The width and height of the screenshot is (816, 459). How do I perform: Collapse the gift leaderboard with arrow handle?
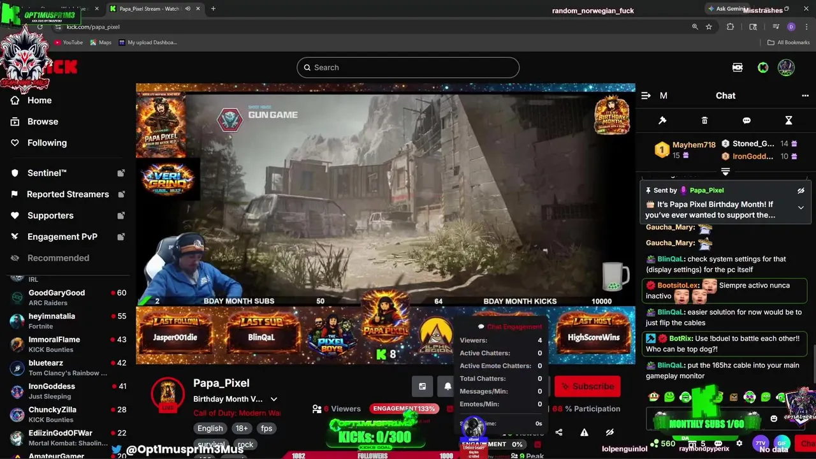click(x=725, y=171)
